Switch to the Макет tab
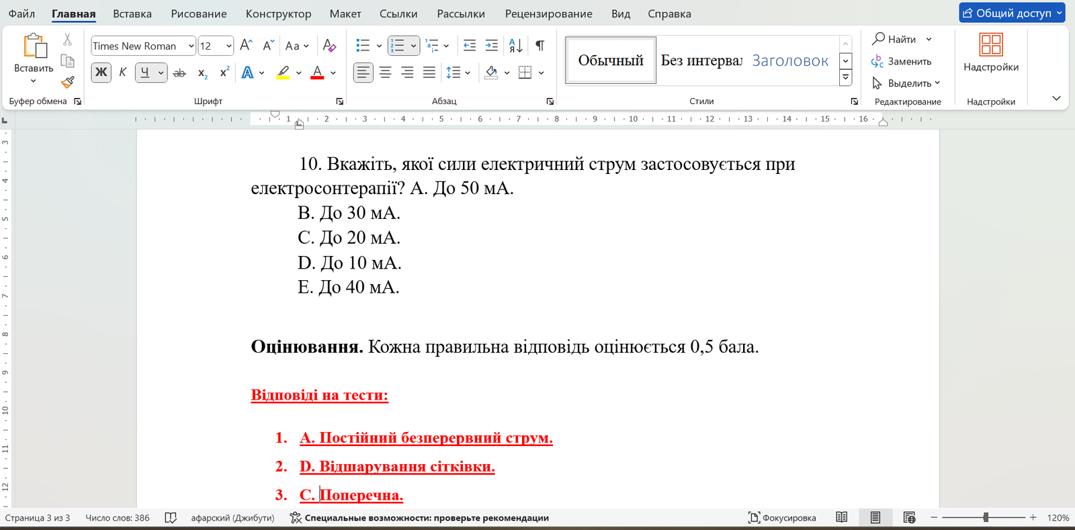The height and width of the screenshot is (530, 1075). tap(345, 13)
